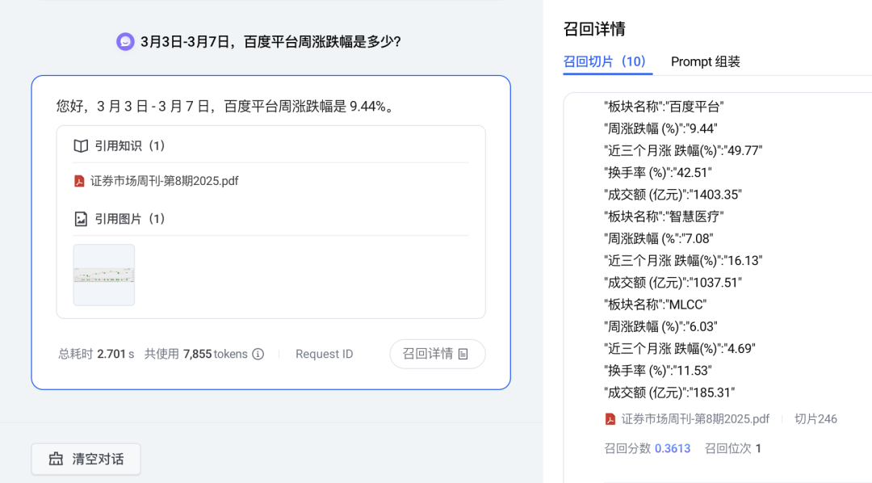872x483 pixels.
Task: Open 证券市场周刊-第8期2025.pdf cited knowledge file
Action: (164, 181)
